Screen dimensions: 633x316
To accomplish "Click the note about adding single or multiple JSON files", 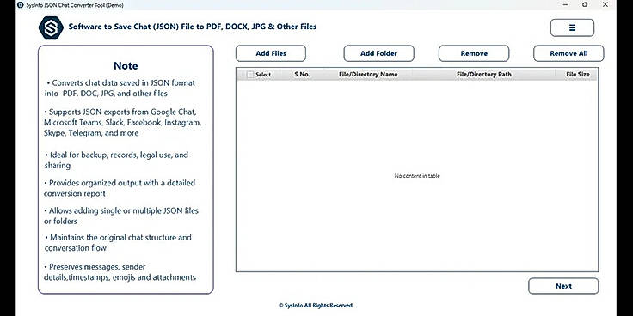I will coord(121,216).
